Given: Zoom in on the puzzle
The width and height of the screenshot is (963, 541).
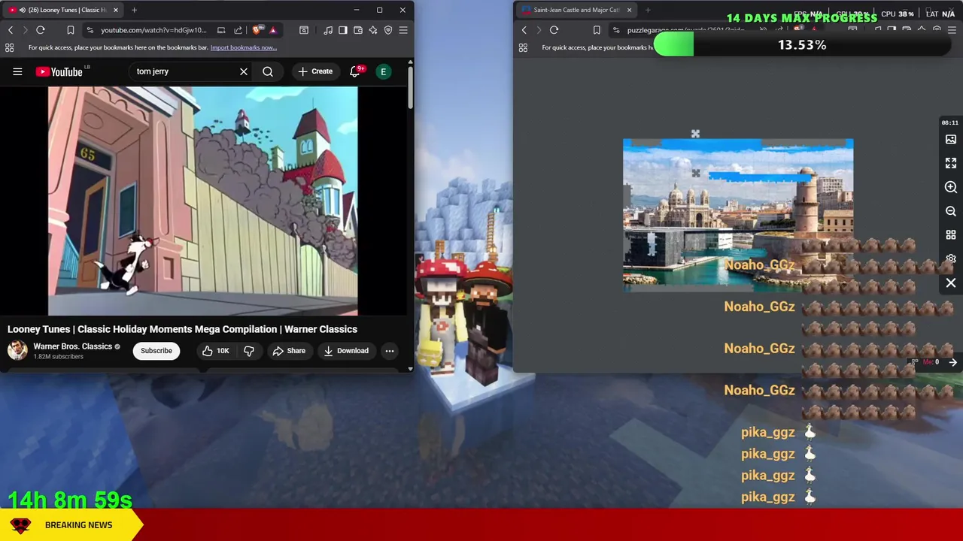Looking at the screenshot, I should (951, 187).
